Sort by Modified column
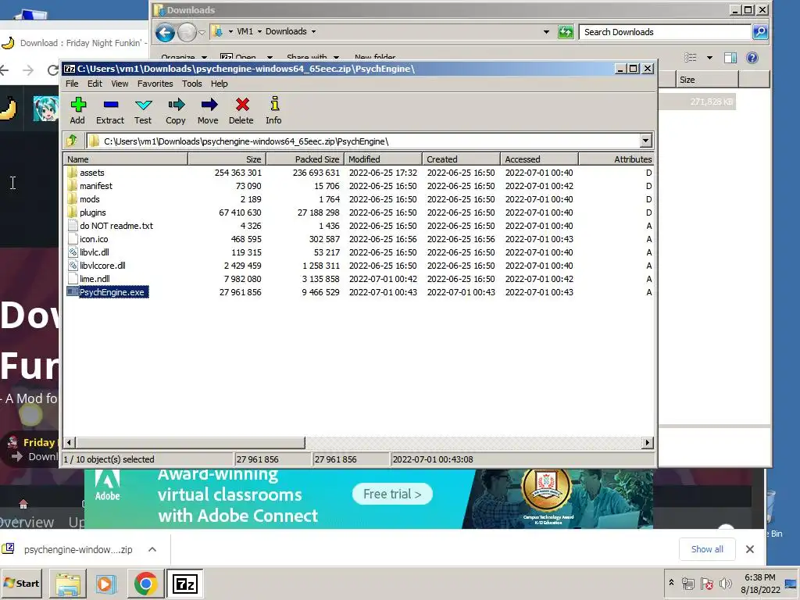 (383, 159)
